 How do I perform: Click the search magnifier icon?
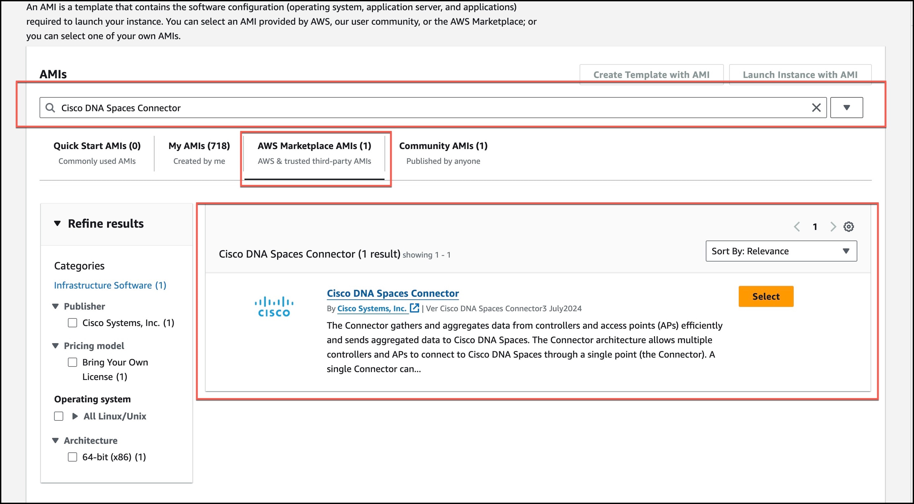pyautogui.click(x=50, y=108)
